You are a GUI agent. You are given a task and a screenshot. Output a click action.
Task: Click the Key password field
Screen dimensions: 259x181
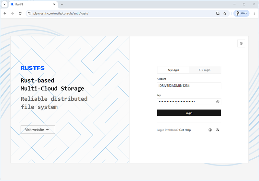pyautogui.click(x=189, y=102)
